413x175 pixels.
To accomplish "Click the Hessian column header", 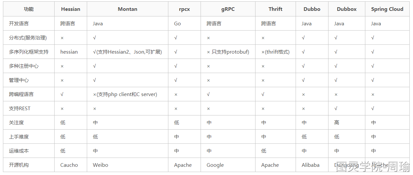I will click(70, 9).
